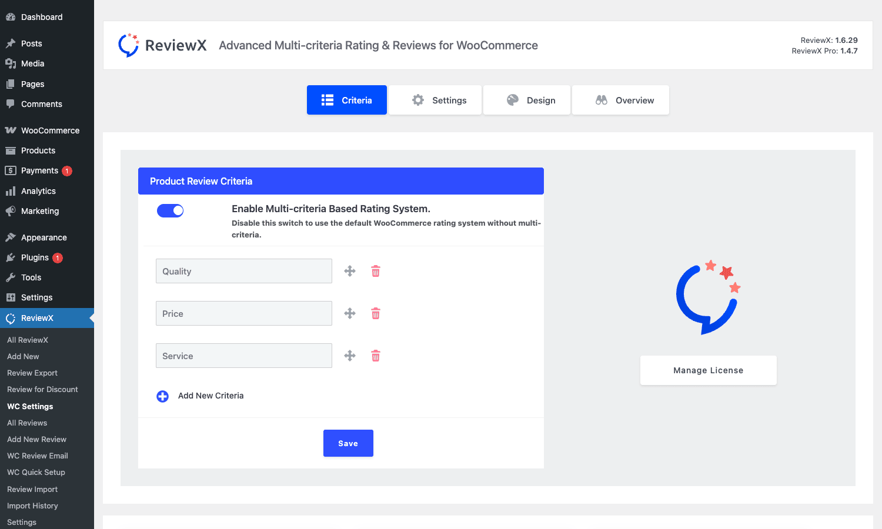Click the Plugins update count badge
Image resolution: width=882 pixels, height=529 pixels.
tap(58, 258)
